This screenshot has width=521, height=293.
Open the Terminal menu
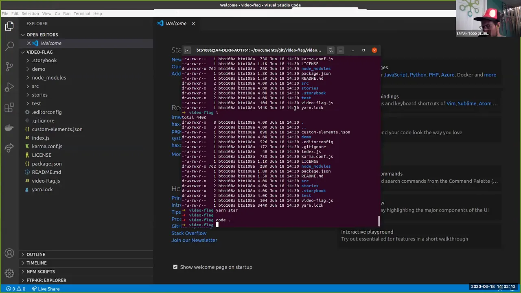82,13
